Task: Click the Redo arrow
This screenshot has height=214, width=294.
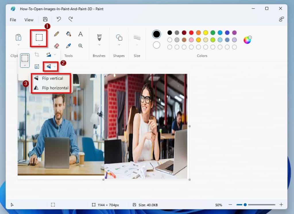Action: [x=71, y=19]
